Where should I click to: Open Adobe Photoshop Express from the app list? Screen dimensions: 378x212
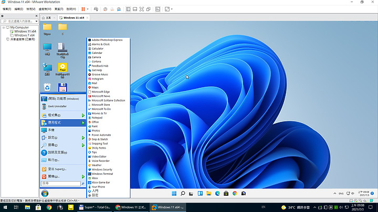(108, 40)
